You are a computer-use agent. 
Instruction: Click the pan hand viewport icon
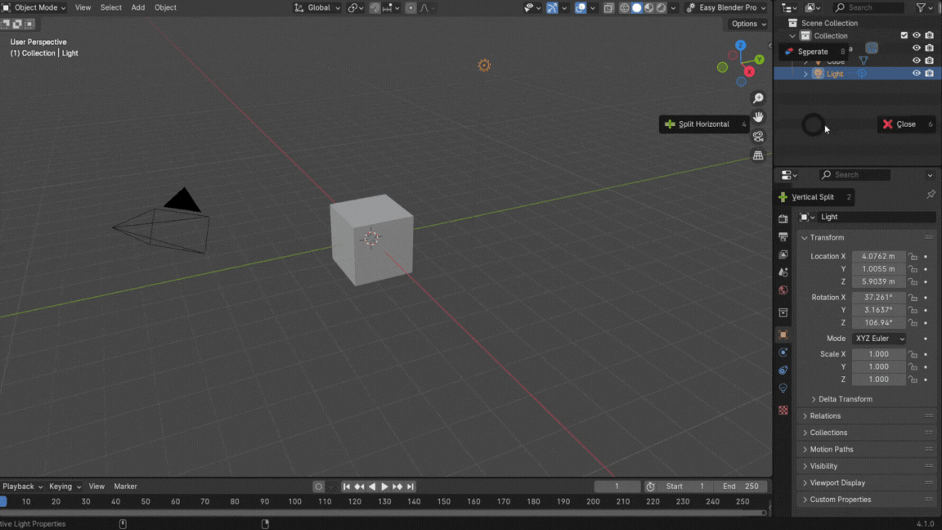click(758, 117)
